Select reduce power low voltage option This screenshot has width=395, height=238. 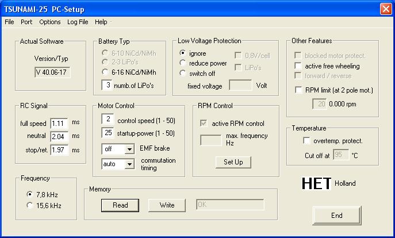[184, 63]
